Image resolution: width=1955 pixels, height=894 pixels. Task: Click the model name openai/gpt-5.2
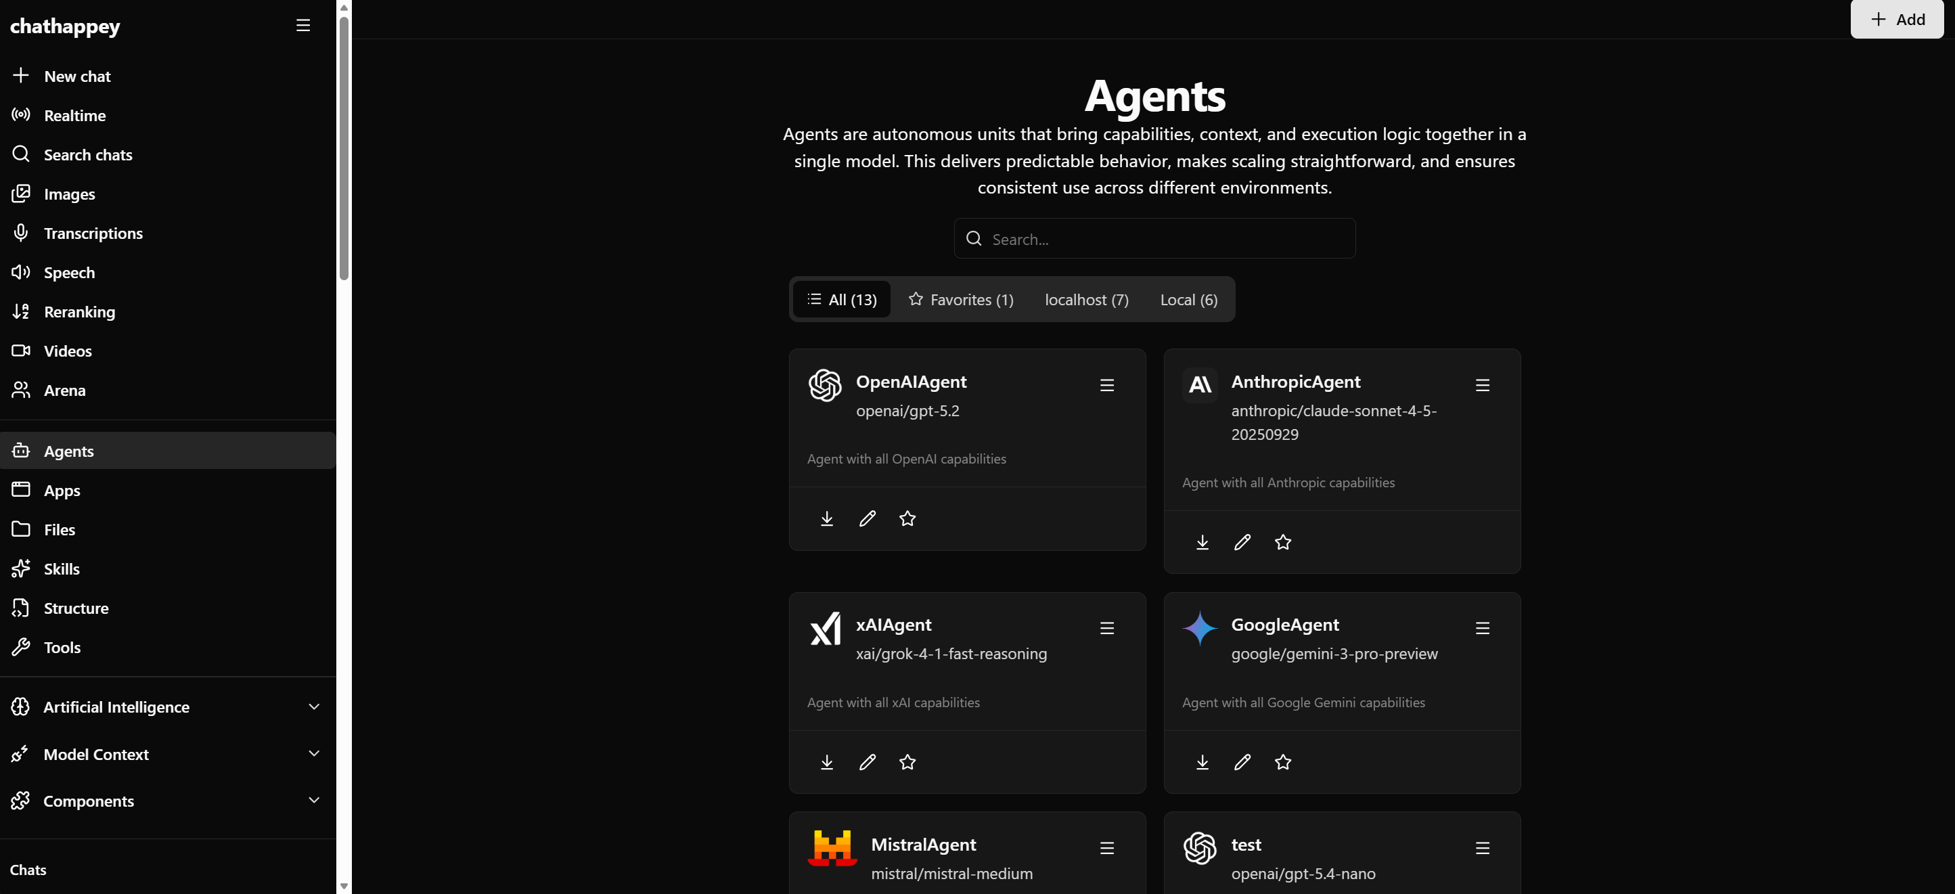pyautogui.click(x=907, y=411)
